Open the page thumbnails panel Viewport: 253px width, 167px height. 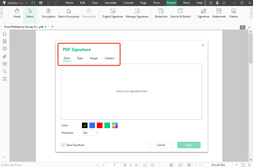tap(5, 41)
